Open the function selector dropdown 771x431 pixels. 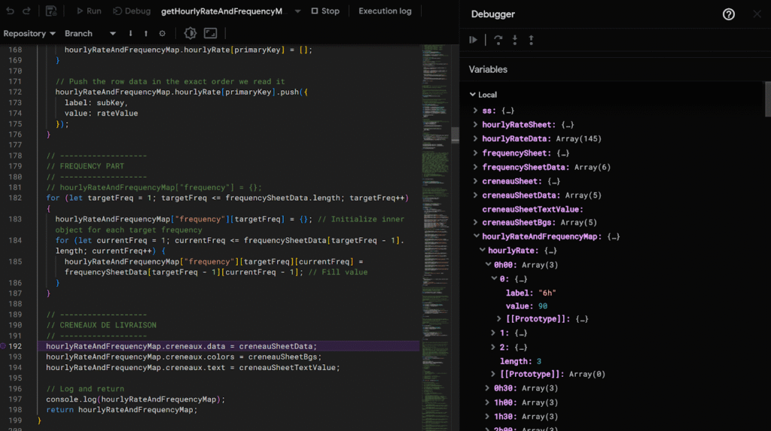(x=297, y=11)
